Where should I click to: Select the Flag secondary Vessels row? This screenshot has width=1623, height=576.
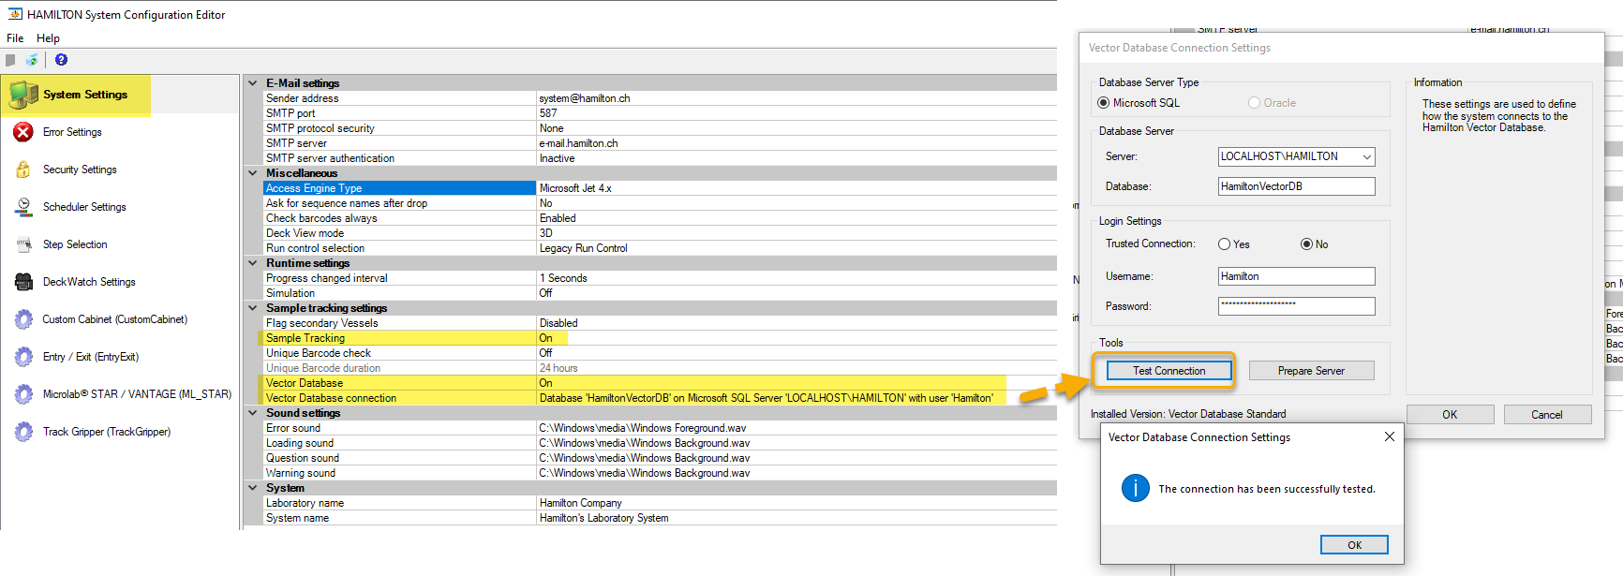(x=660, y=323)
